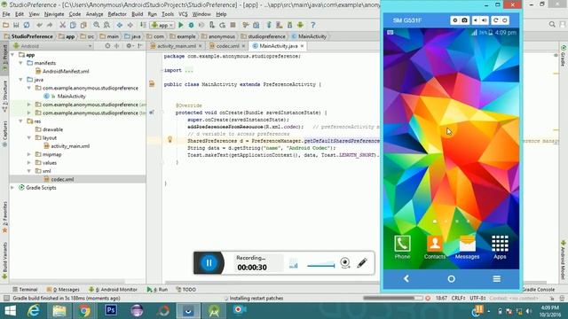Viewport: 568px width, 319px height.
Task: Start device recording with the circle icon
Action: coord(455,20)
